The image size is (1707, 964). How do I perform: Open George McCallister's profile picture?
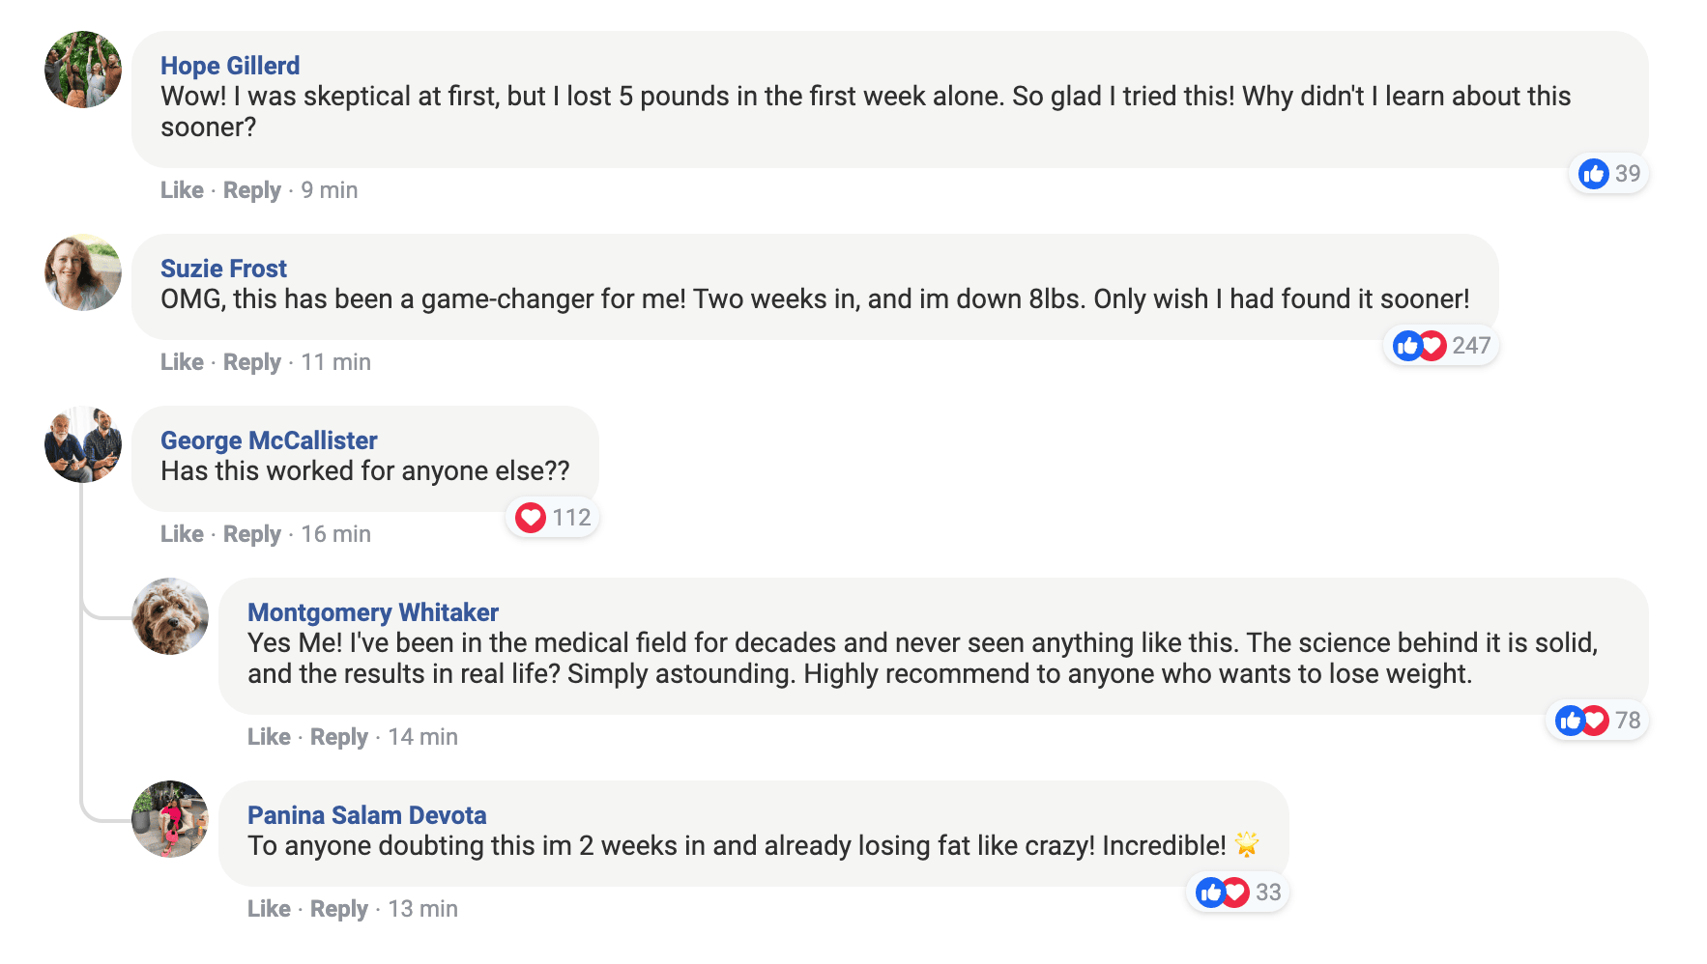coord(83,444)
